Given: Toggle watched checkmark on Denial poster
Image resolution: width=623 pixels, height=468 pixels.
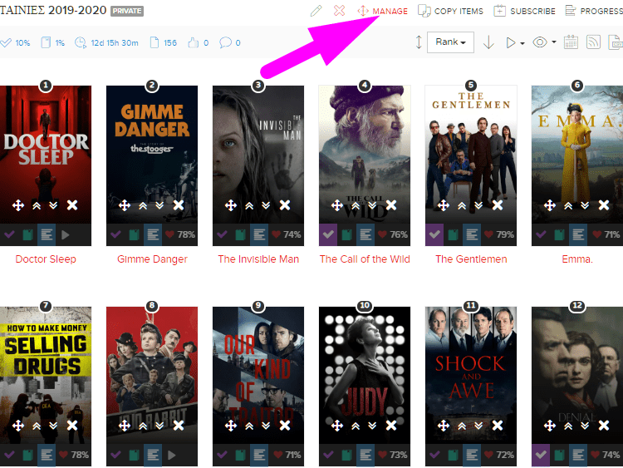Looking at the screenshot, I should click(541, 455).
